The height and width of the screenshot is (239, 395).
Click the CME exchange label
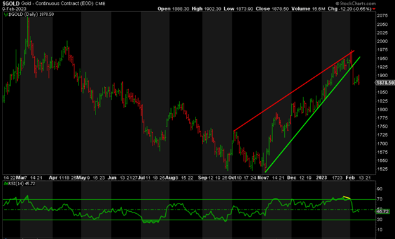(100, 4)
